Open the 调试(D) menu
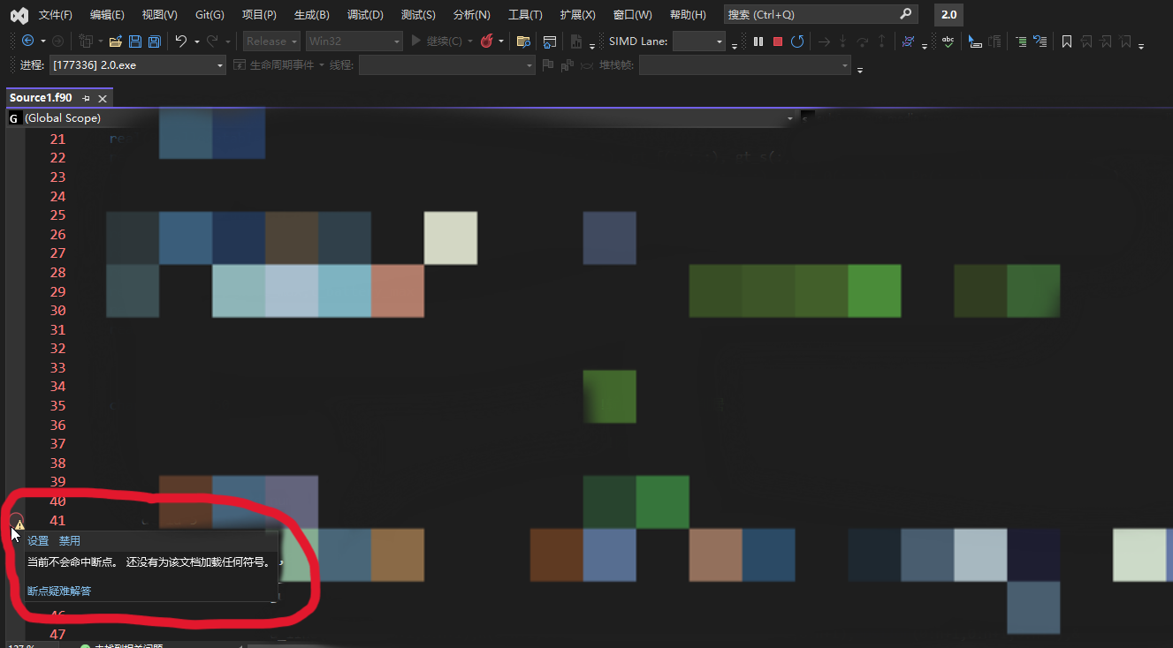Image resolution: width=1173 pixels, height=648 pixels. tap(365, 14)
